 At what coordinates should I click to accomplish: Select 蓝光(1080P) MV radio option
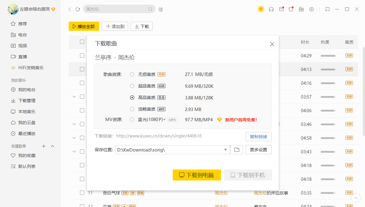point(132,120)
